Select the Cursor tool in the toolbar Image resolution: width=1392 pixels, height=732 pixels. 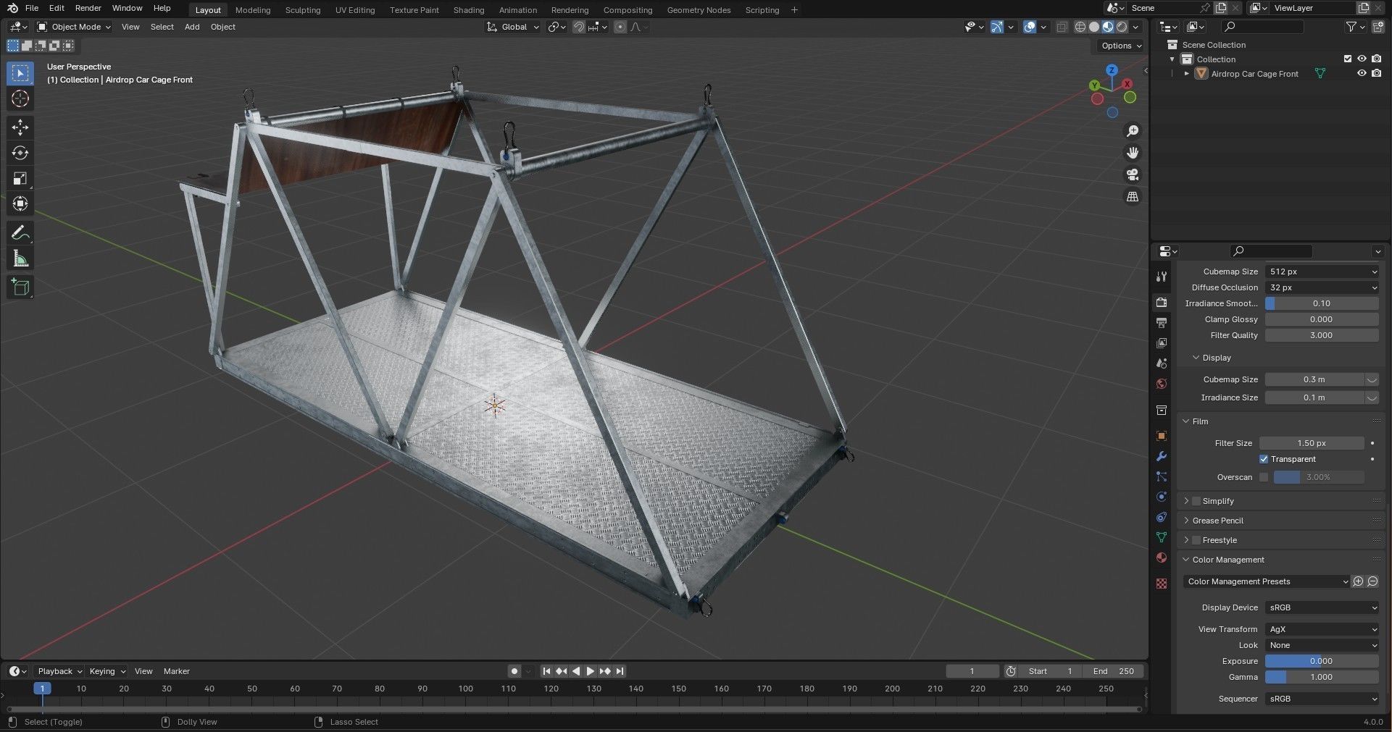tap(20, 99)
